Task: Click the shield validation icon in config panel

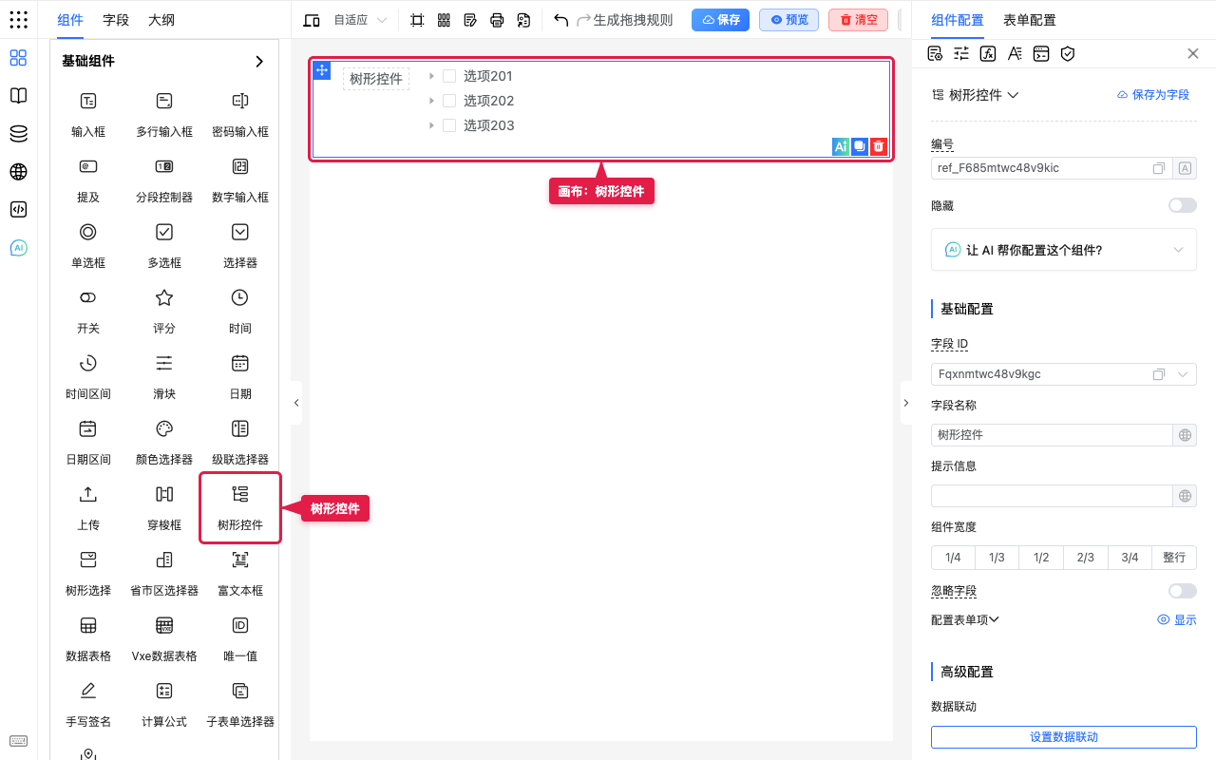Action: pyautogui.click(x=1068, y=53)
